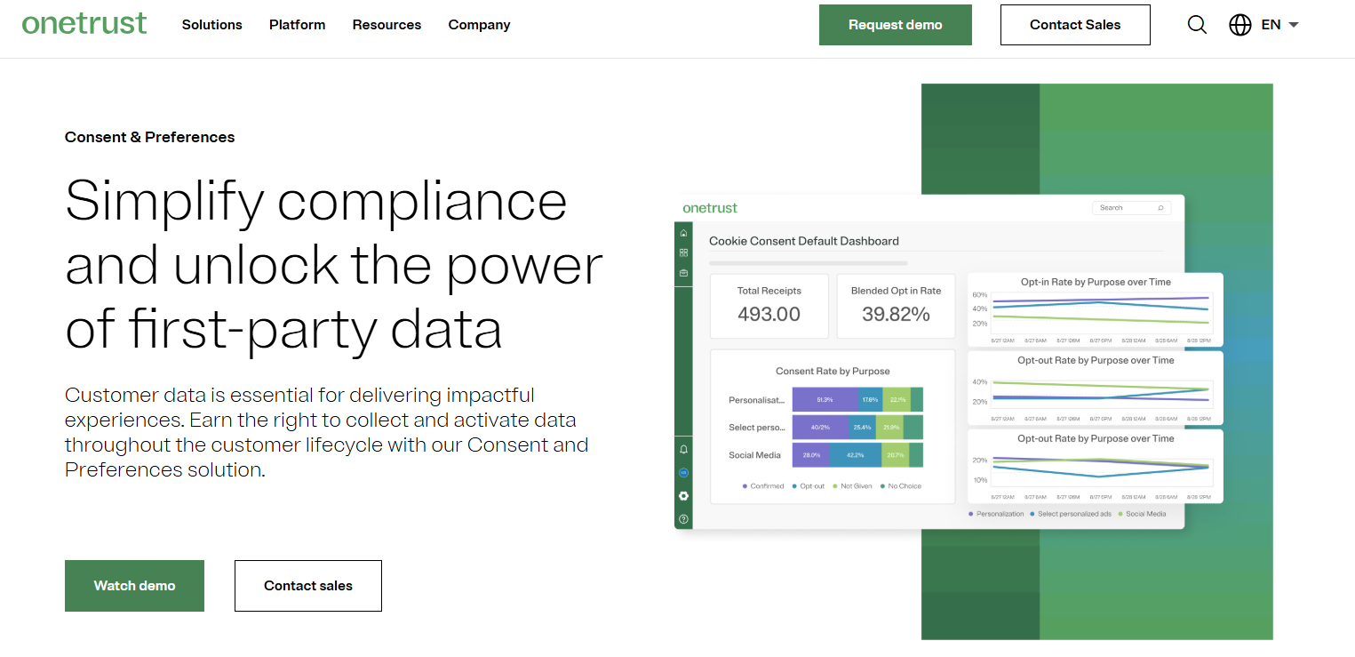Open the Platform menu

pos(298,25)
